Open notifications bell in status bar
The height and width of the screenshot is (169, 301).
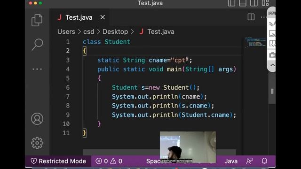point(264,161)
